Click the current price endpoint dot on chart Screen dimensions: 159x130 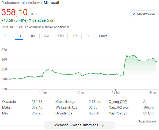click(156, 61)
